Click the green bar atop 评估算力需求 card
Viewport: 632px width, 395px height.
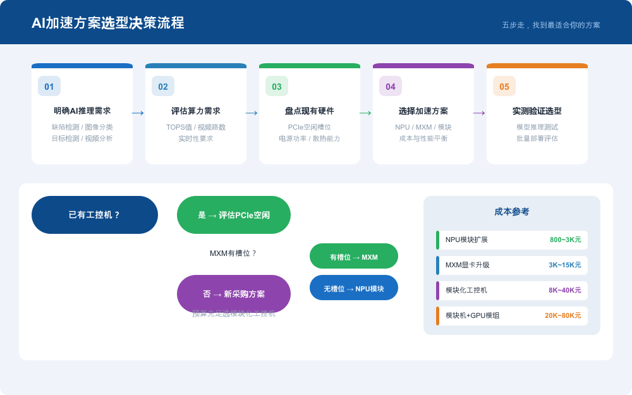[196, 65]
